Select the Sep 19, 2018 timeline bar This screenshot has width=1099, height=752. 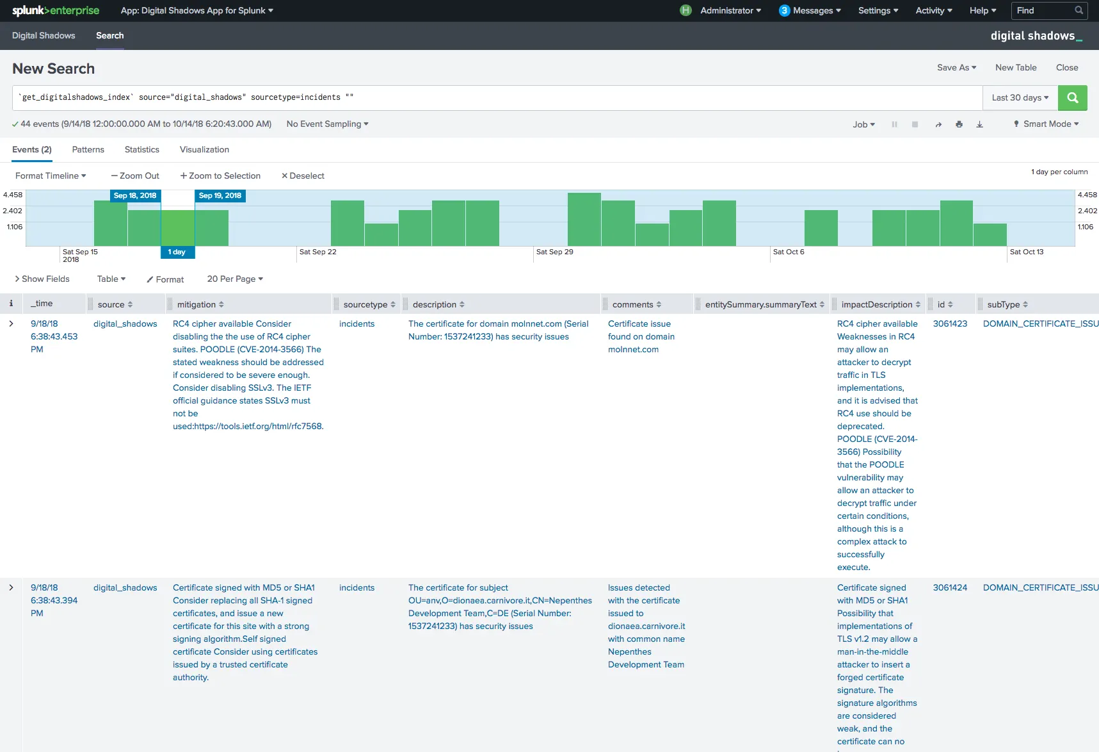[211, 227]
